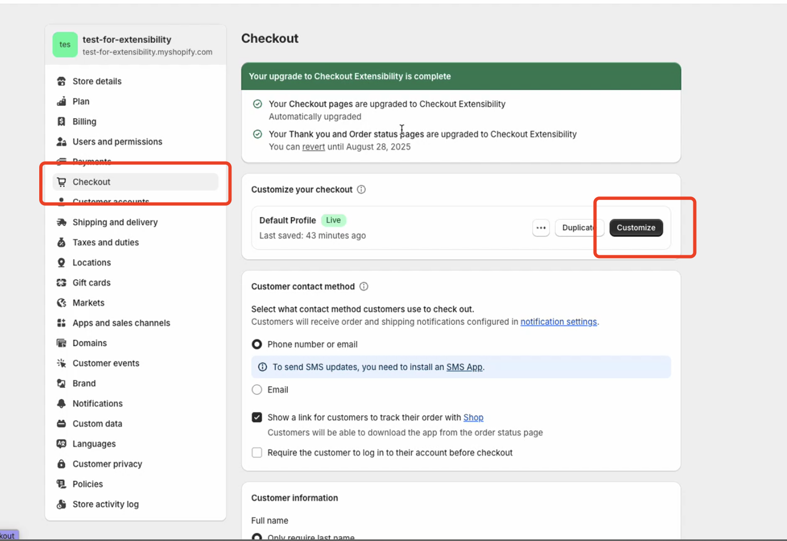Open Markets using its globe icon
The height and width of the screenshot is (541, 787).
click(x=62, y=303)
